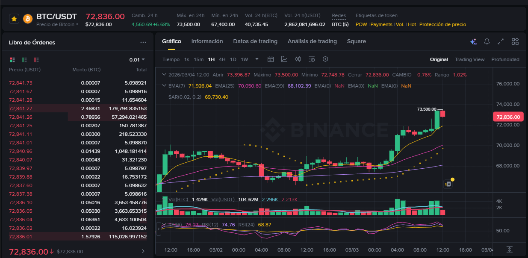
Task: Open the Datos de trading tab
Action: pos(255,41)
